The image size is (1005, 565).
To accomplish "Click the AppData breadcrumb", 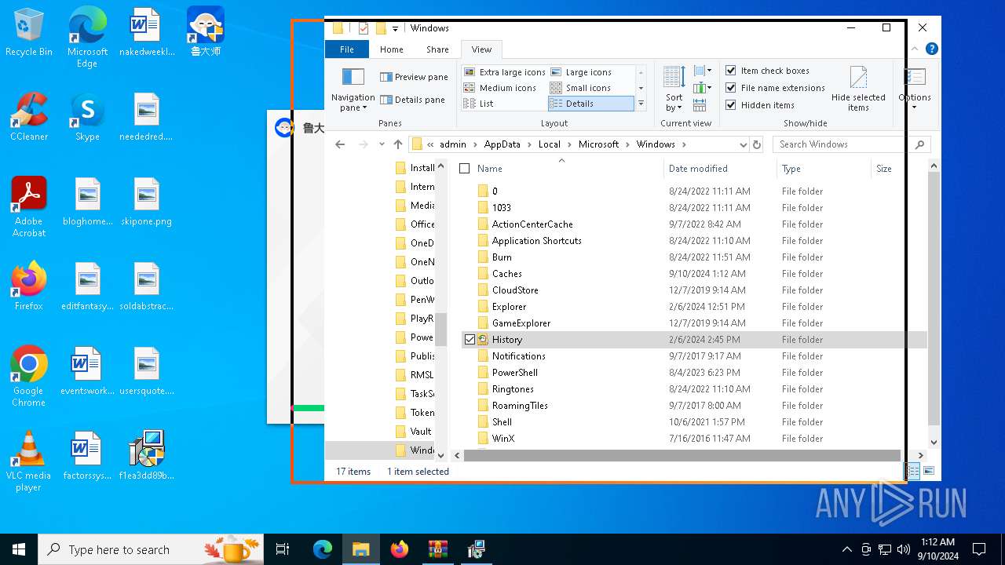I will (502, 144).
